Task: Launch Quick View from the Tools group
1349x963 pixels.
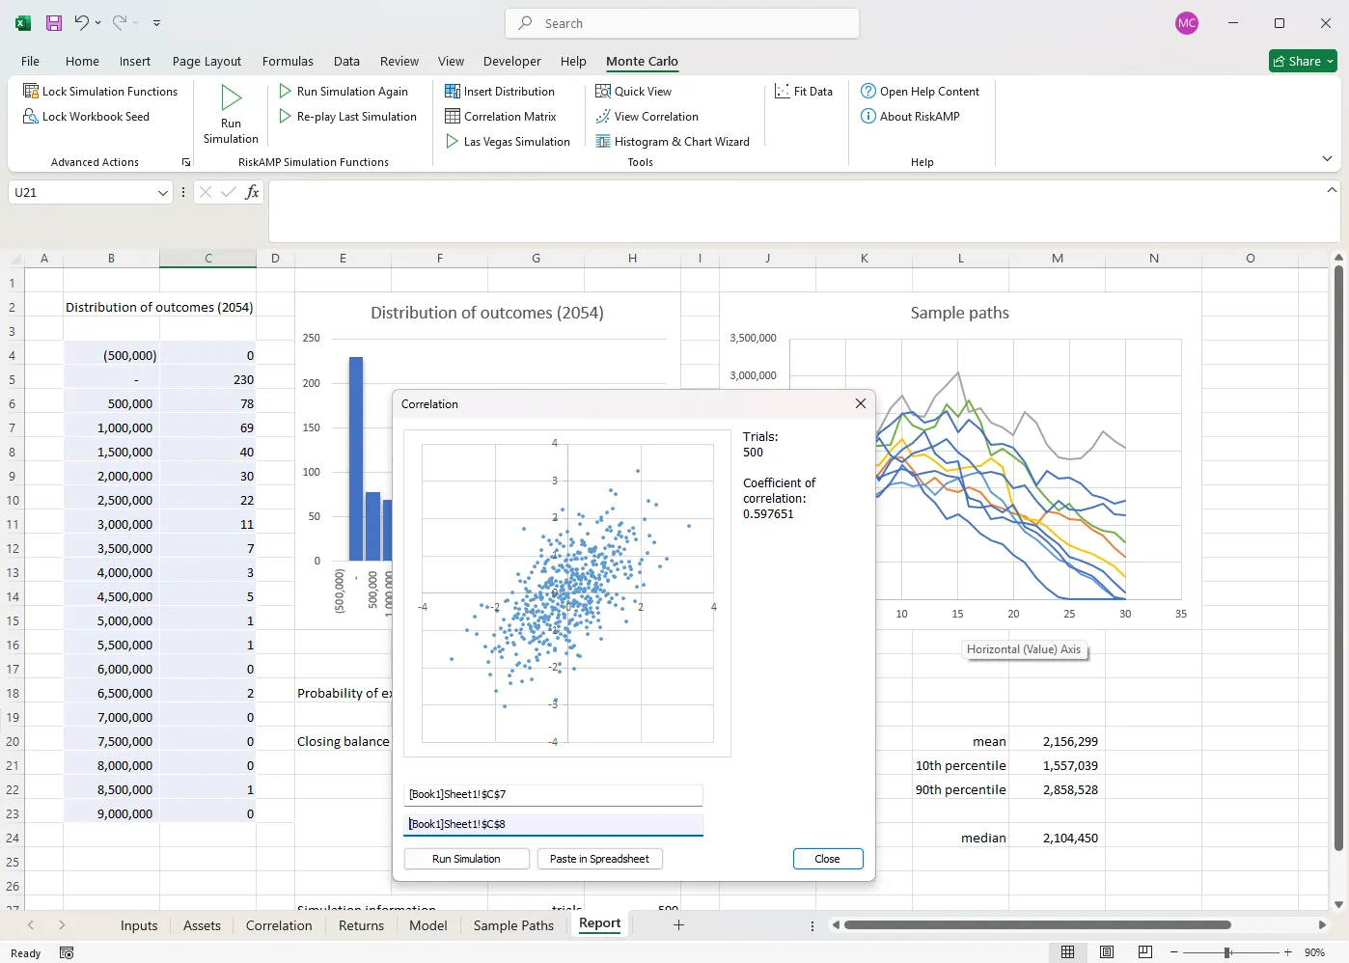Action: pyautogui.click(x=634, y=91)
